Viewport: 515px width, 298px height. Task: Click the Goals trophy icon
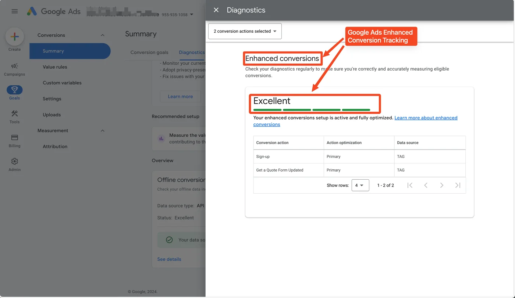pyautogui.click(x=14, y=90)
